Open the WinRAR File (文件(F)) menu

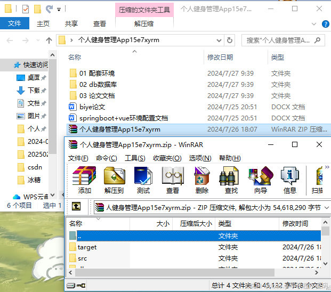pyautogui.click(x=78, y=158)
